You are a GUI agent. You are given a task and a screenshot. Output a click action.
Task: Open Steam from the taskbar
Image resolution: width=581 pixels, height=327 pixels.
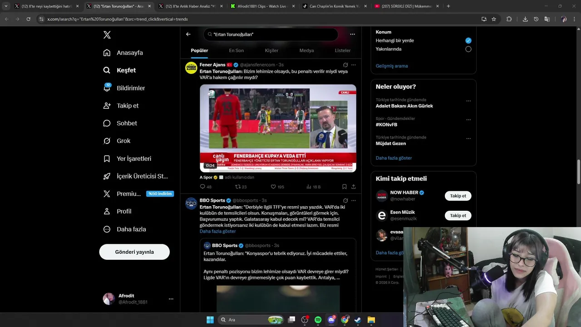point(358,320)
